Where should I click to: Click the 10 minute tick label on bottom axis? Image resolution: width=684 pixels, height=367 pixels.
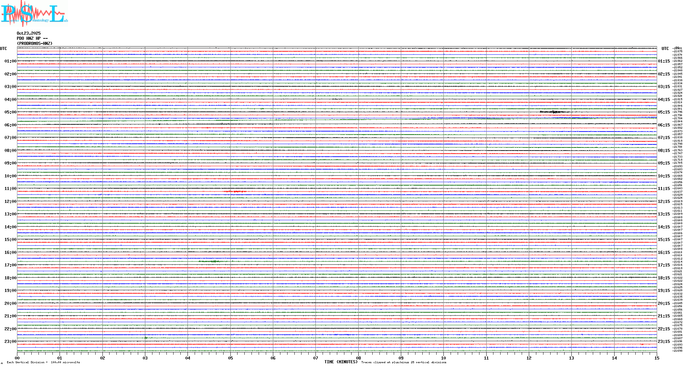click(x=443, y=358)
